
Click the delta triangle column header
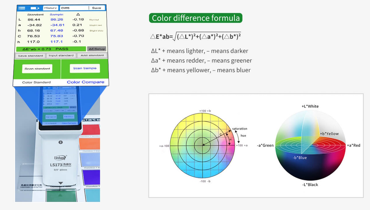(x=78, y=14)
